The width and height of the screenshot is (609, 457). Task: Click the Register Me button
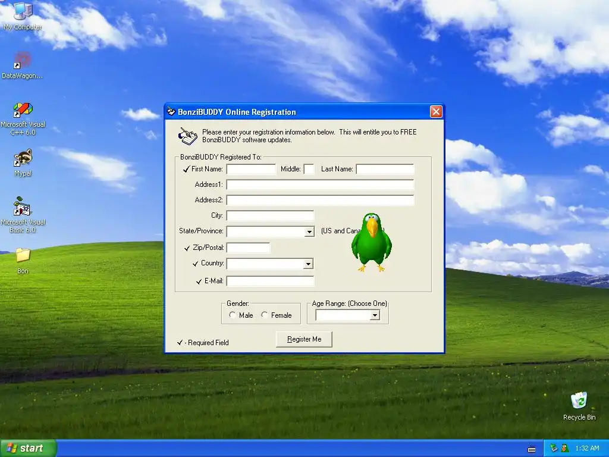304,339
